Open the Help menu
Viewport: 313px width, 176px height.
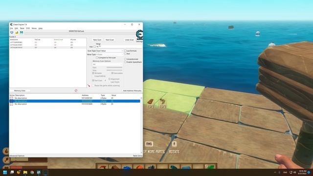tap(41, 28)
